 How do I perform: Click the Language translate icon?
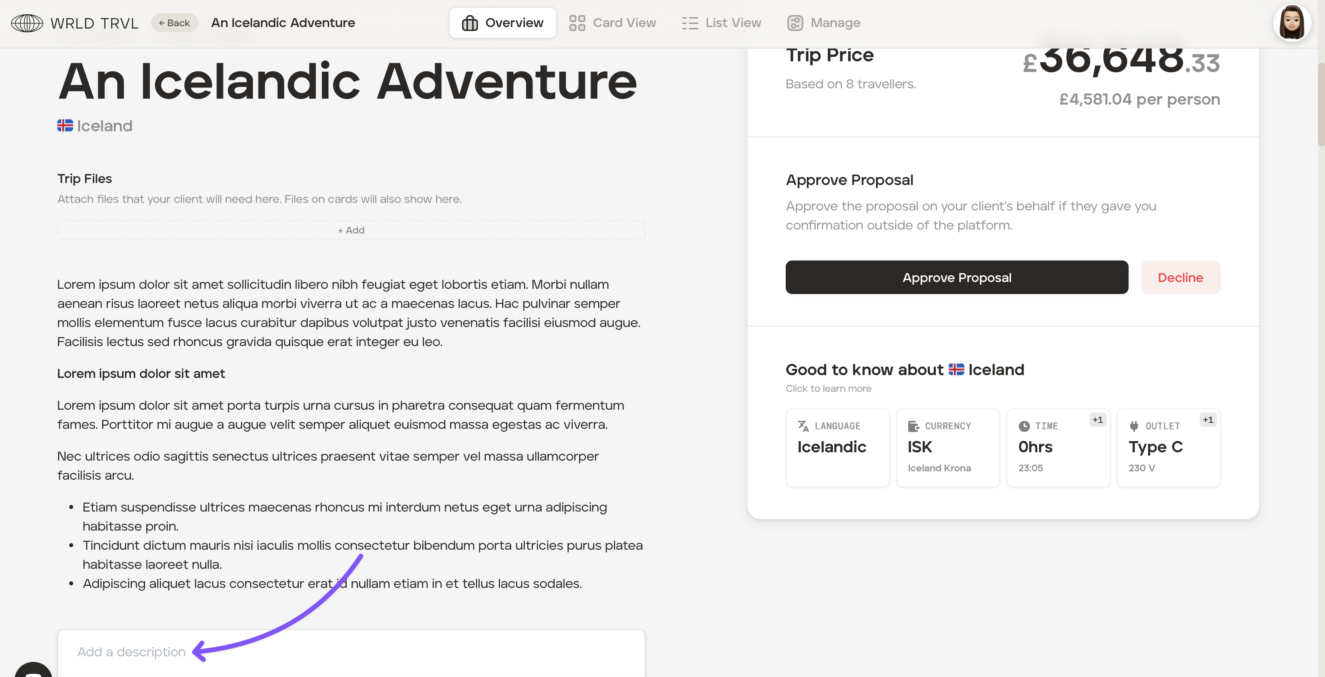[803, 426]
